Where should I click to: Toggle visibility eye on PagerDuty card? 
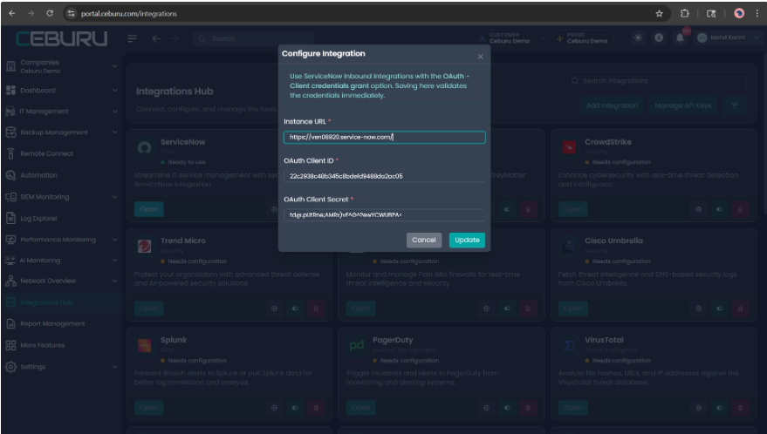point(507,408)
